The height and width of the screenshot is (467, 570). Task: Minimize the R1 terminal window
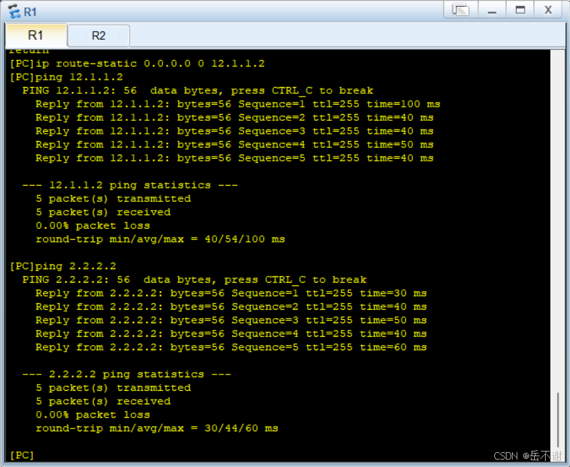click(492, 10)
